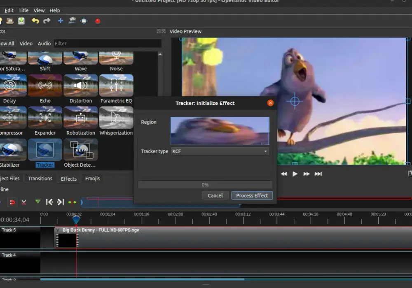The image size is (412, 288).
Task: Center the timeline on playhead icon
Action: tap(72, 202)
